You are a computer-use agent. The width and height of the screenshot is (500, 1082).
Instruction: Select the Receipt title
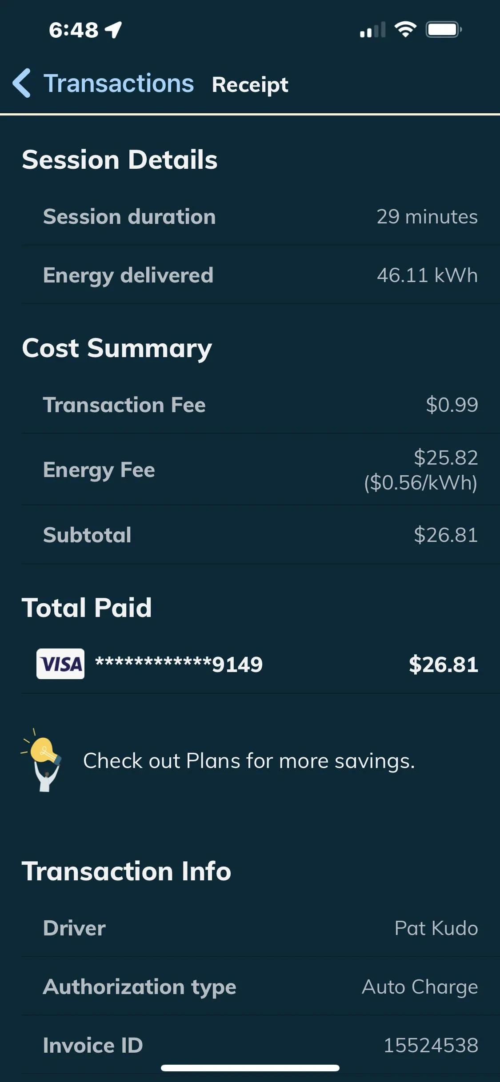click(250, 84)
